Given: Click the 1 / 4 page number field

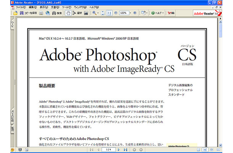Looking at the screenshot, I should coord(108,150).
